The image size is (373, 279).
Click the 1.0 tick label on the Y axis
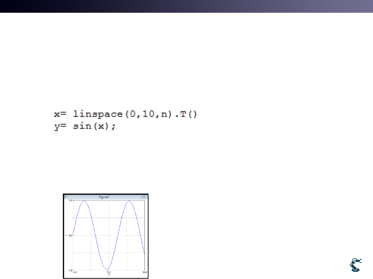[70, 200]
